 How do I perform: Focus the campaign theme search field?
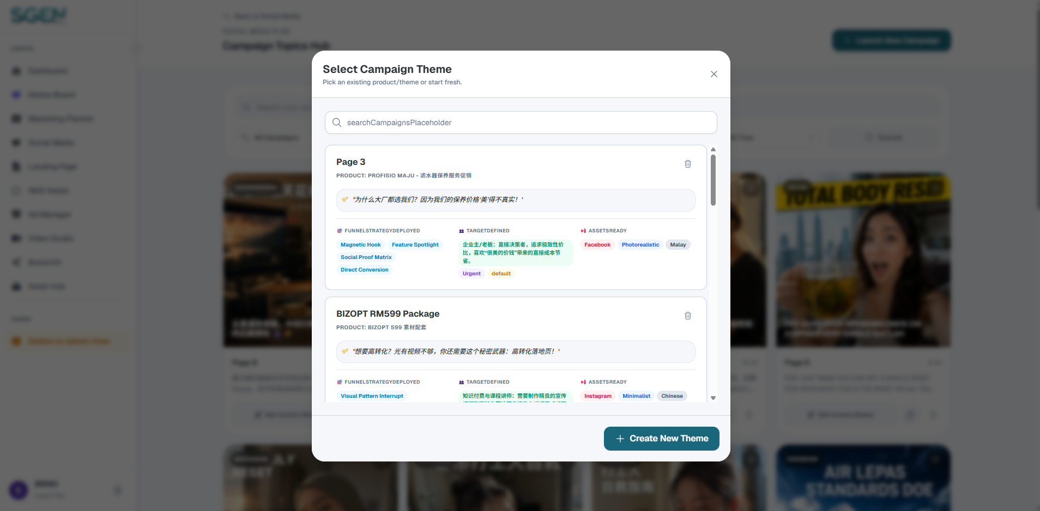[521, 122]
